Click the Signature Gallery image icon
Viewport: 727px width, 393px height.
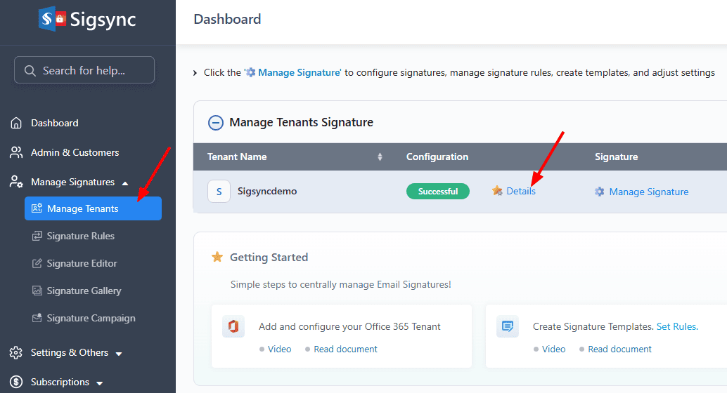(x=37, y=291)
